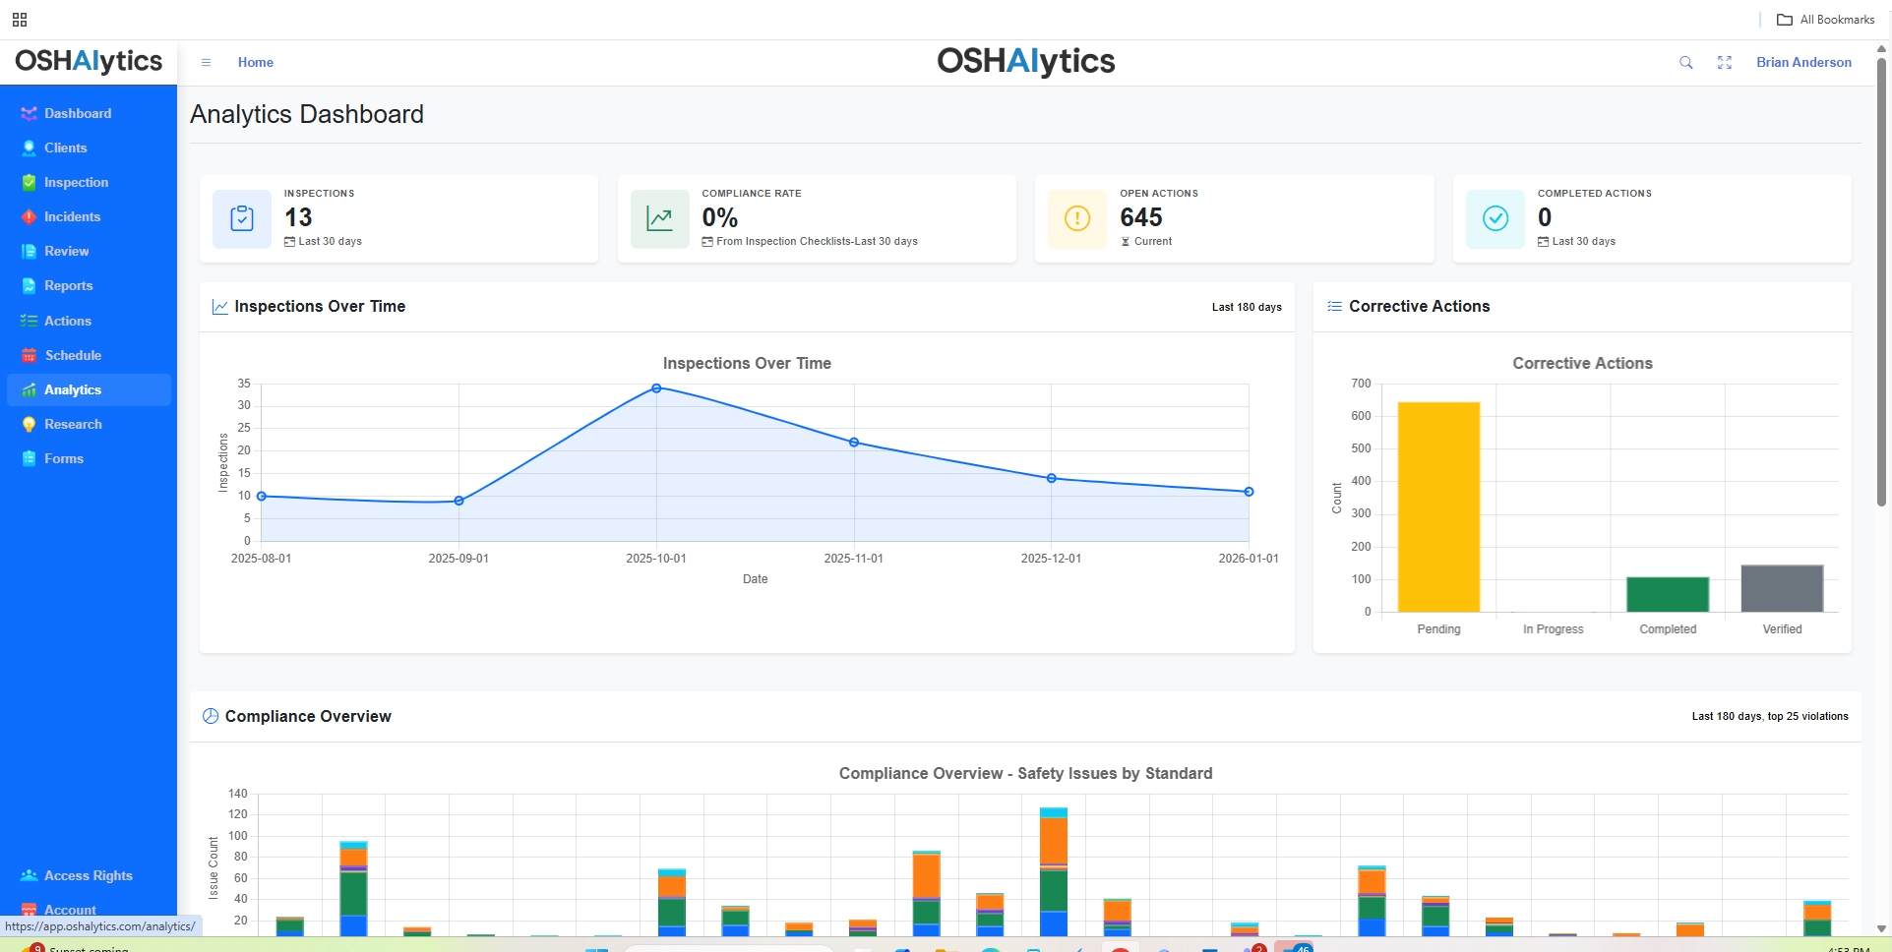Open browser apps grid icon
The image size is (1892, 952).
20,20
